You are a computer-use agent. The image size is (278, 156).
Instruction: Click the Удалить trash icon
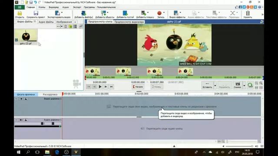(248, 13)
